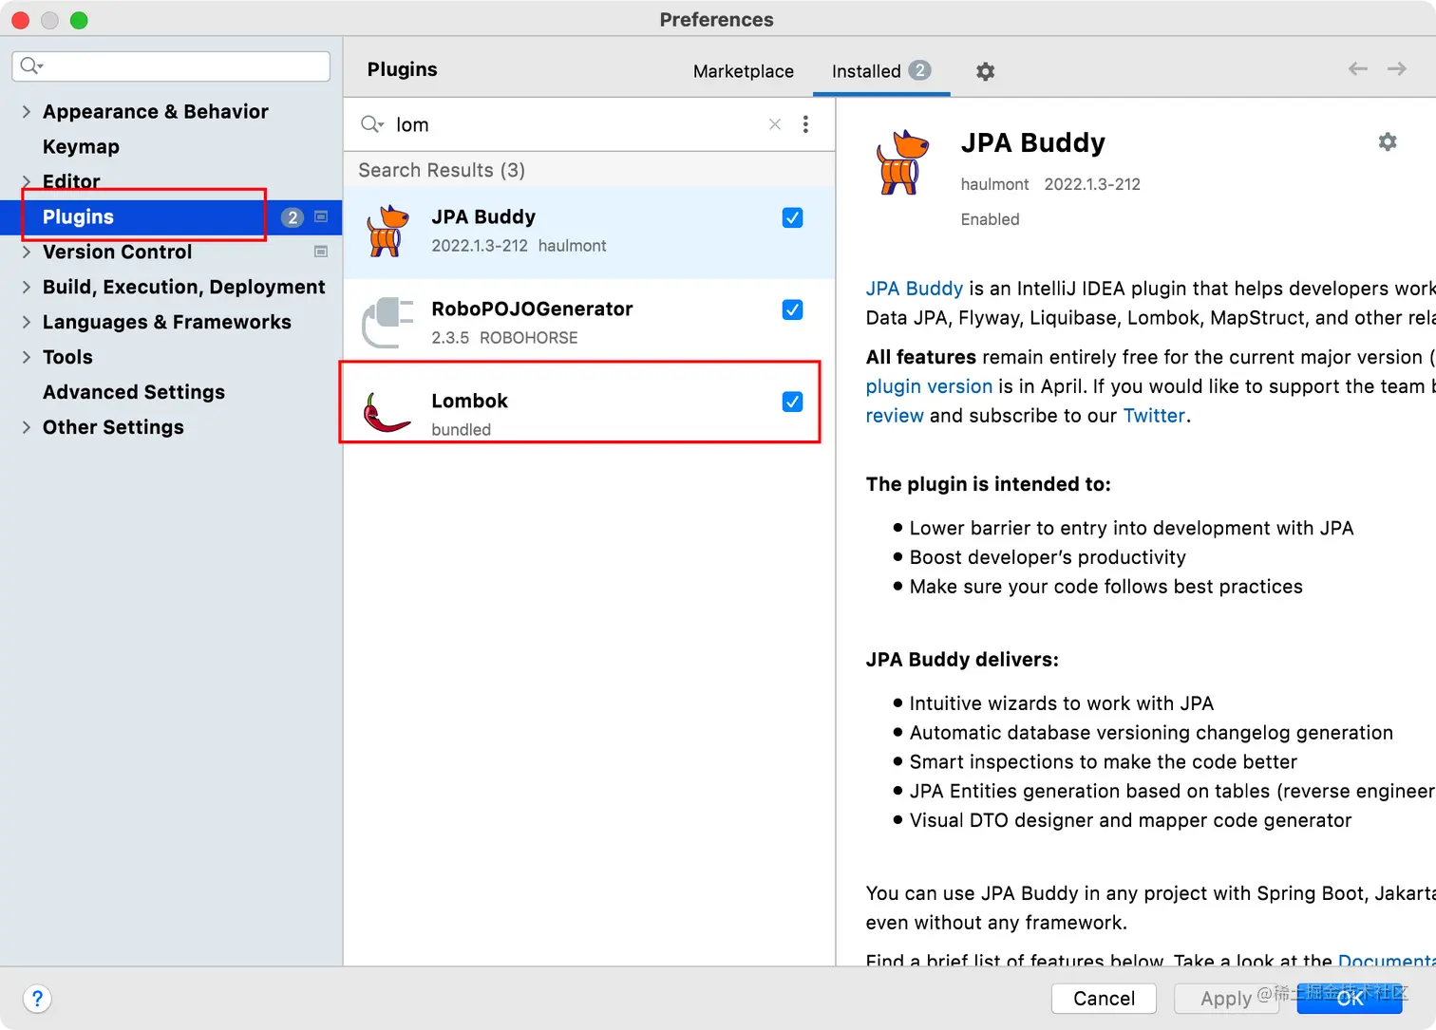The height and width of the screenshot is (1030, 1436).
Task: Click the version 2022.1.3-212 in detail header
Action: point(1092,184)
